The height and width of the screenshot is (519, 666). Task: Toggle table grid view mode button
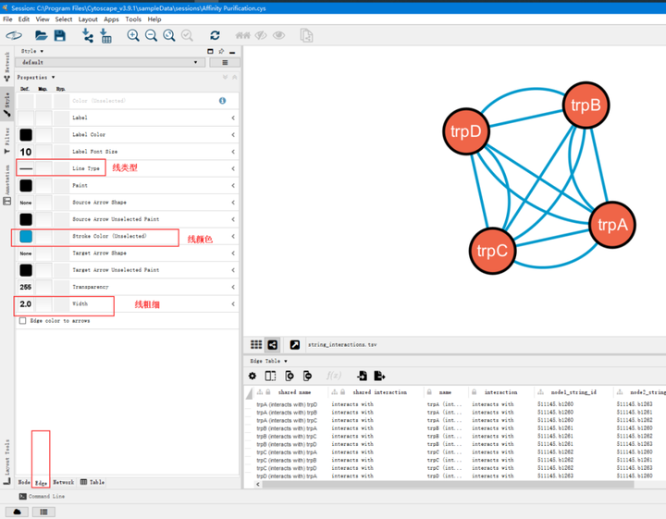[x=256, y=344]
